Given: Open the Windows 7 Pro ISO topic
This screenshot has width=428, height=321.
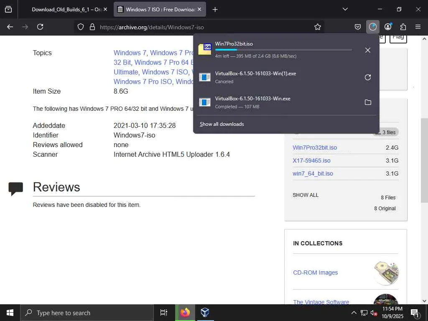Looking at the screenshot, I should click(x=143, y=82).
